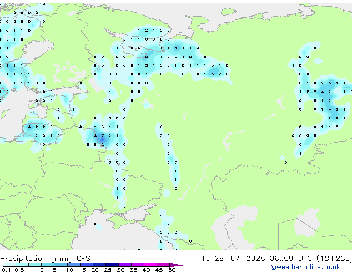The width and height of the screenshot is (352, 272).
Task: Click the legend label '0.5'
Action: (x=19, y=270)
